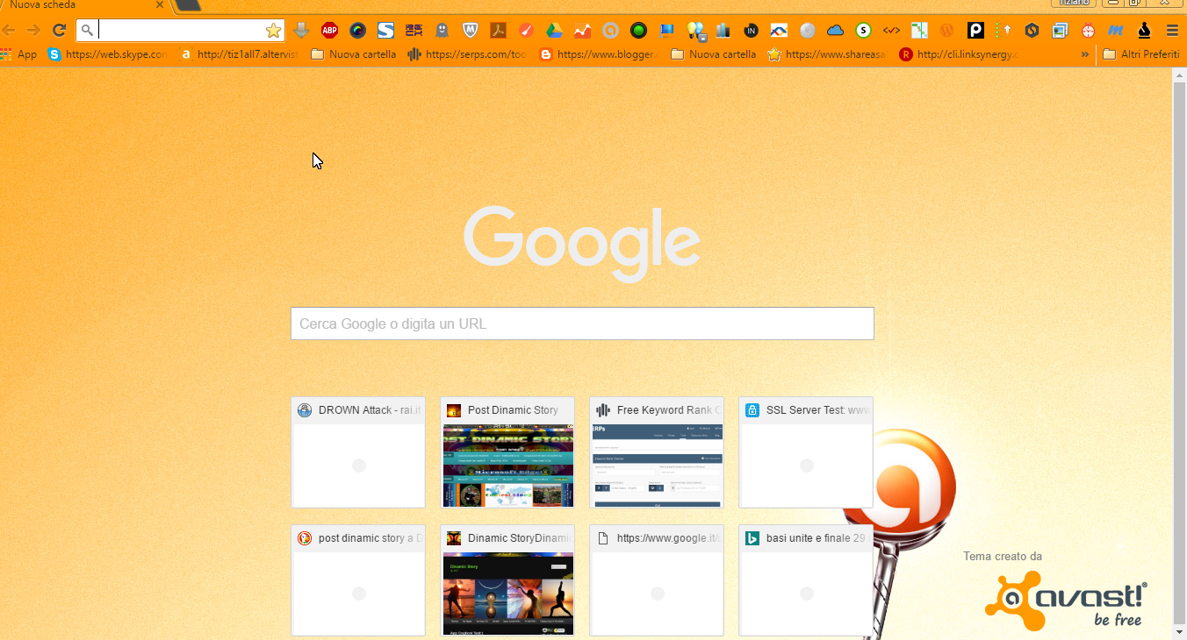Open the SSL Server Test tile
The image size is (1187, 640).
[x=806, y=452]
